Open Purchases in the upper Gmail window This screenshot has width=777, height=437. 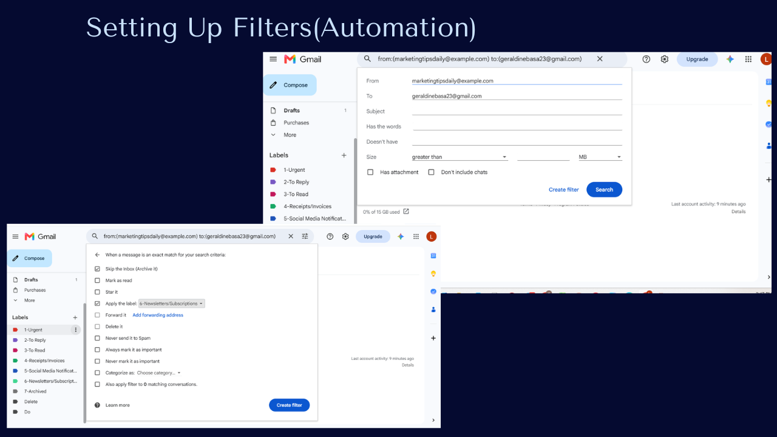(x=296, y=123)
